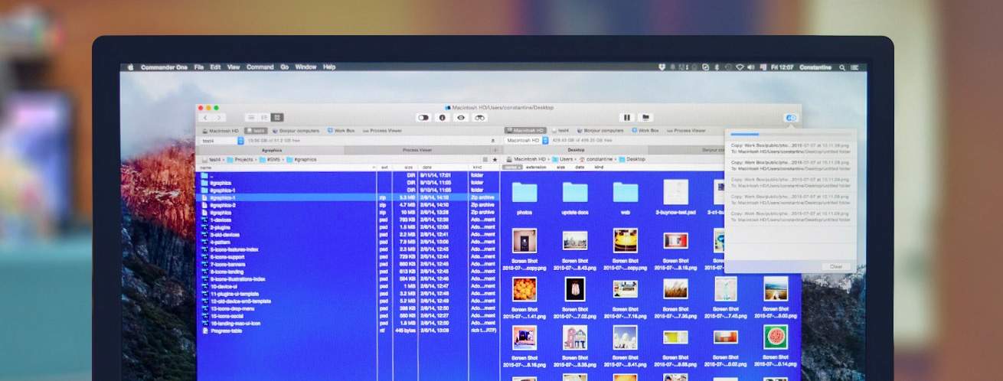Toggle the hidden files switch

423,117
